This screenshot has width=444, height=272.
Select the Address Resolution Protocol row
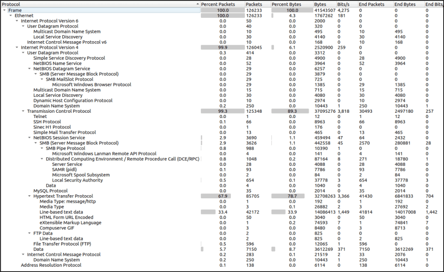[51, 265]
